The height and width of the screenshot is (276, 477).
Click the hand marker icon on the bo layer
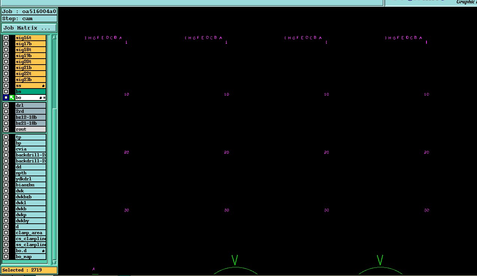pos(41,98)
